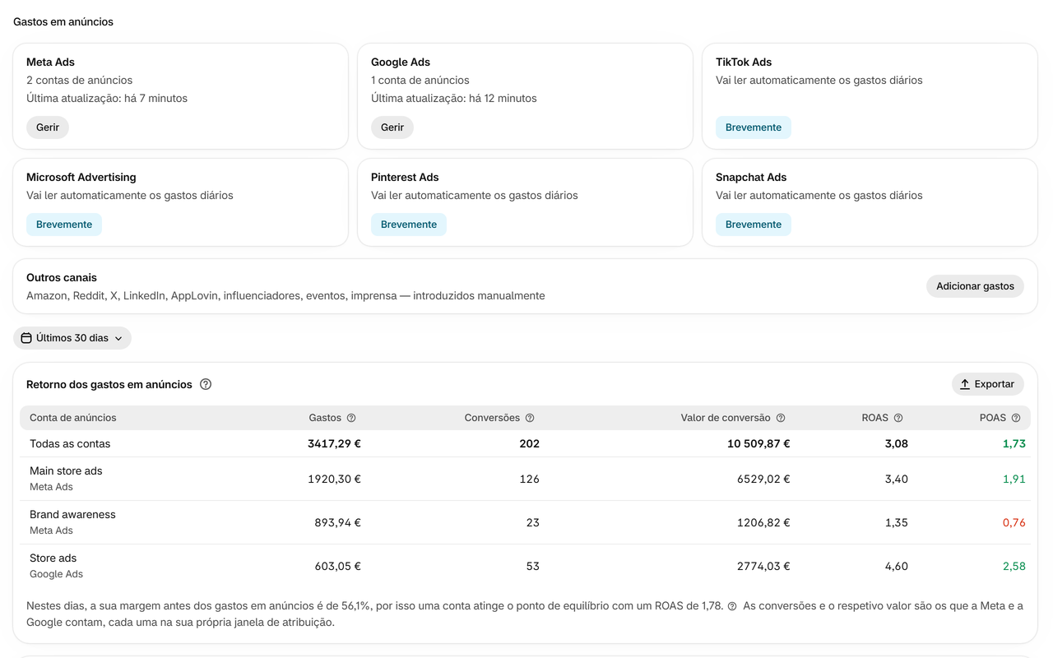Select the Store ads account name
The width and height of the screenshot is (1053, 658).
pyautogui.click(x=53, y=558)
